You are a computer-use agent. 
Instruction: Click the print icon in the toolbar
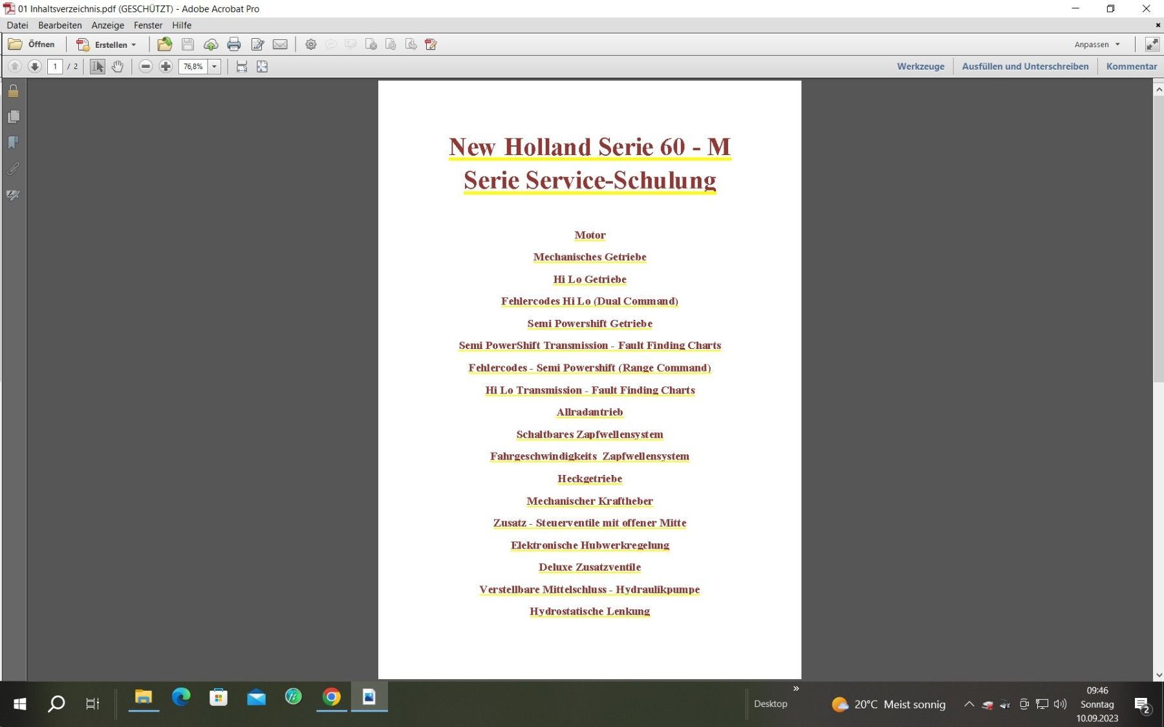pos(234,45)
